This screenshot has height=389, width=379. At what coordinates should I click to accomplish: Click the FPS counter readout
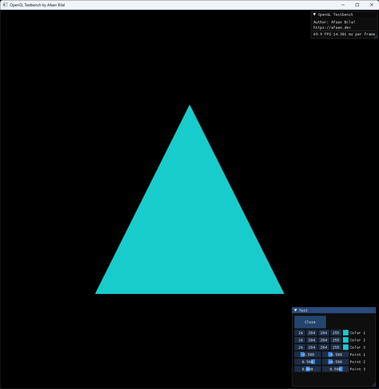coord(344,34)
